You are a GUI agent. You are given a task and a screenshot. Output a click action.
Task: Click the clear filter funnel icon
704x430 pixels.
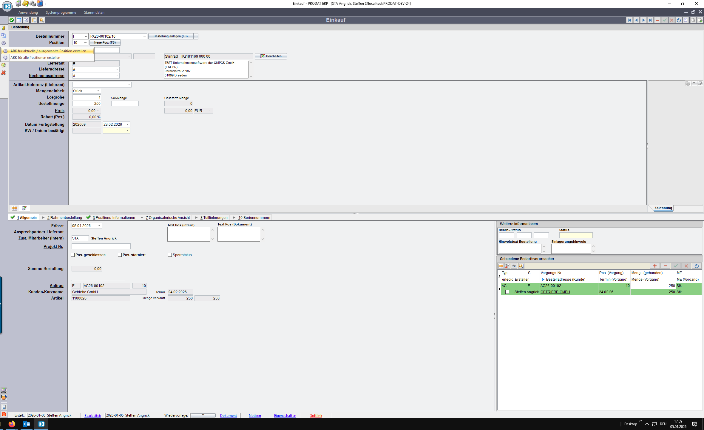[x=507, y=266]
